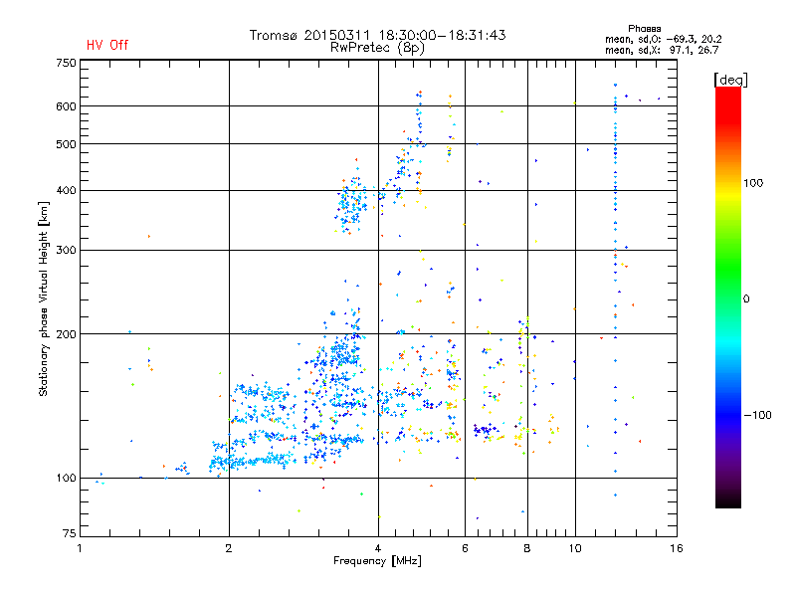Click the black bottom of the phase colorbar
Viewport: 796px width, 597px height.
coord(728,500)
